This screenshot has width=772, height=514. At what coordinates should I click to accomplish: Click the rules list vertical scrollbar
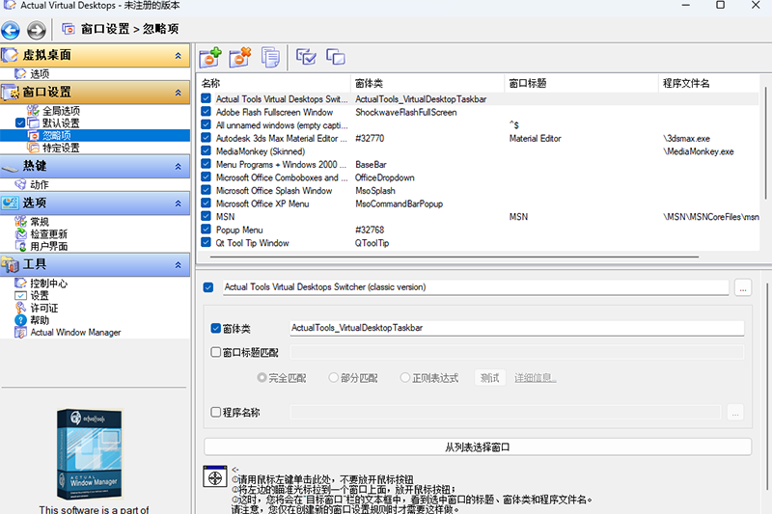coord(765,143)
